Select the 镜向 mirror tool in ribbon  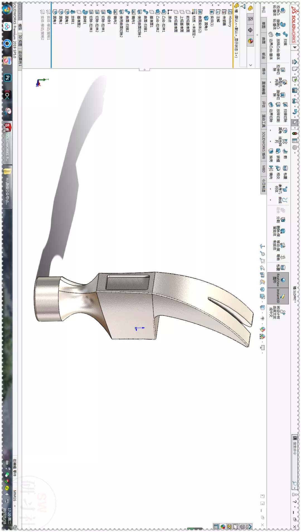coord(271,172)
